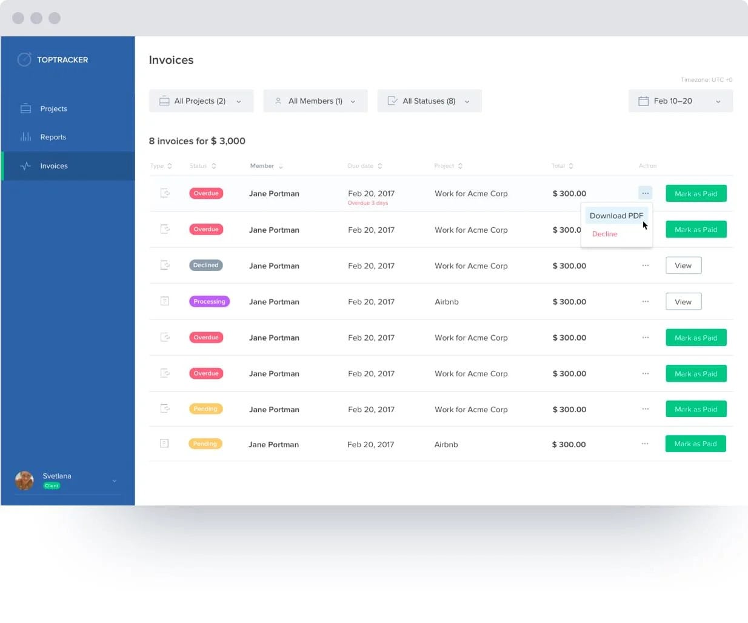Open the actions menu on the Declined invoice
Image resolution: width=748 pixels, height=623 pixels.
[645, 265]
